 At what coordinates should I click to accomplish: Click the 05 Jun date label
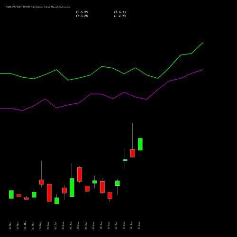pyautogui.click(x=79, y=226)
